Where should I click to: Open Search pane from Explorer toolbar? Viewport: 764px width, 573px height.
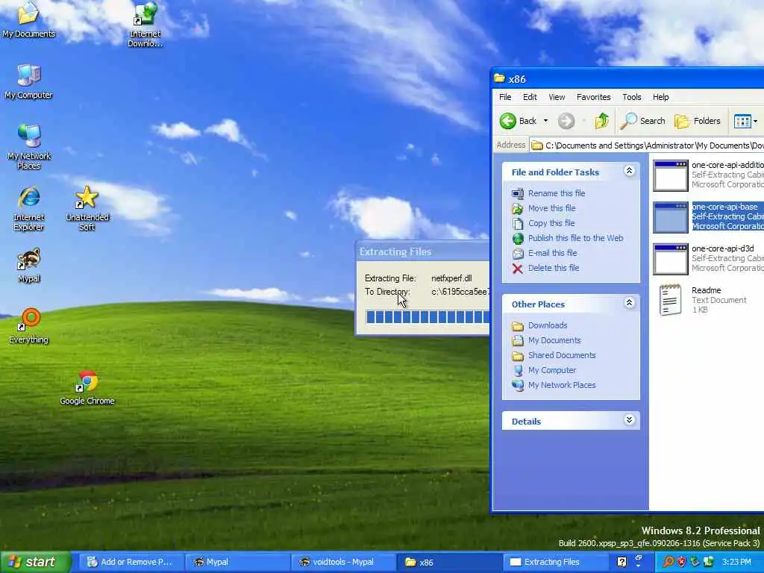click(642, 121)
